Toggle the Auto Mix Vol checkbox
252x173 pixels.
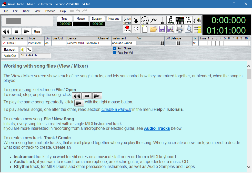click(x=114, y=53)
